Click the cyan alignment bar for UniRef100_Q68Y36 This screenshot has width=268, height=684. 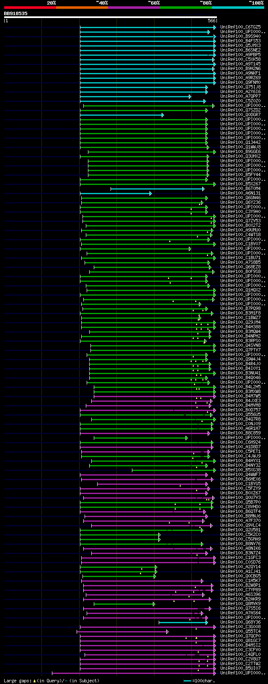pyautogui.click(x=183, y=622)
